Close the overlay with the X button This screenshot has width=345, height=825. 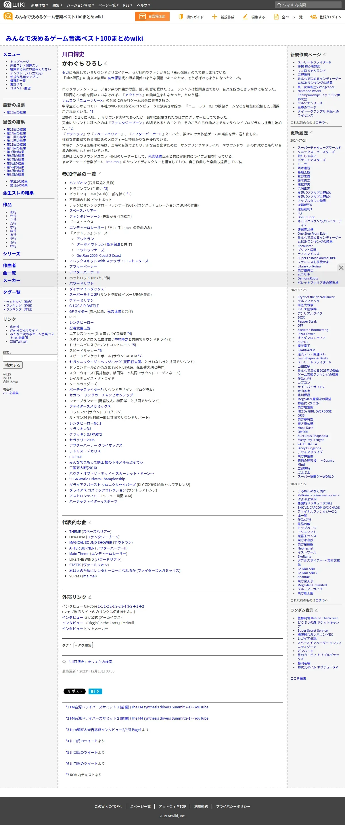pos(341,268)
